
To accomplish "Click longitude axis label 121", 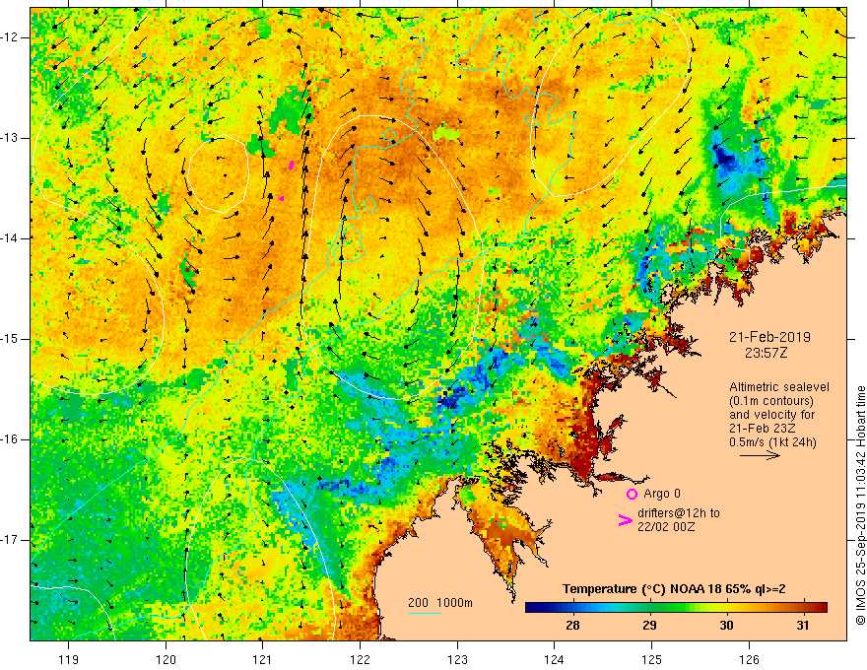I will [x=263, y=659].
